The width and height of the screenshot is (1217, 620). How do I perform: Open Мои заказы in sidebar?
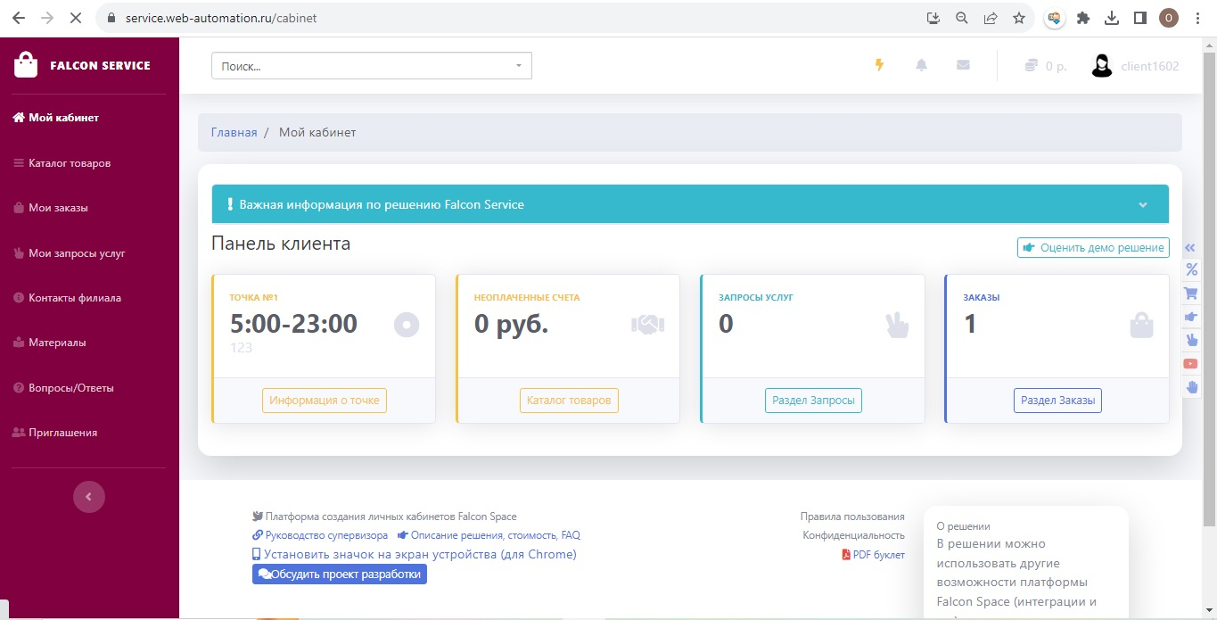(50, 208)
